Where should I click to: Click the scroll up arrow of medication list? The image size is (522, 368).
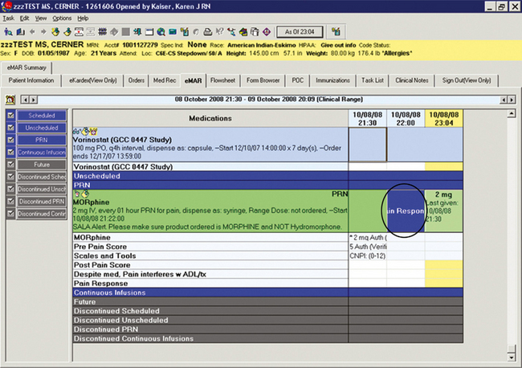[512, 114]
